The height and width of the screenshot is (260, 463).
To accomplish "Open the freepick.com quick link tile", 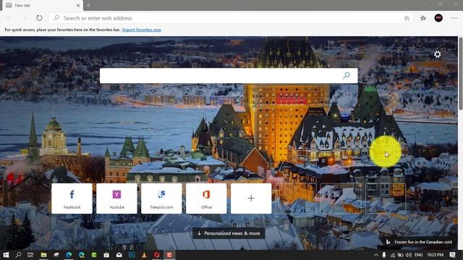I will click(161, 199).
